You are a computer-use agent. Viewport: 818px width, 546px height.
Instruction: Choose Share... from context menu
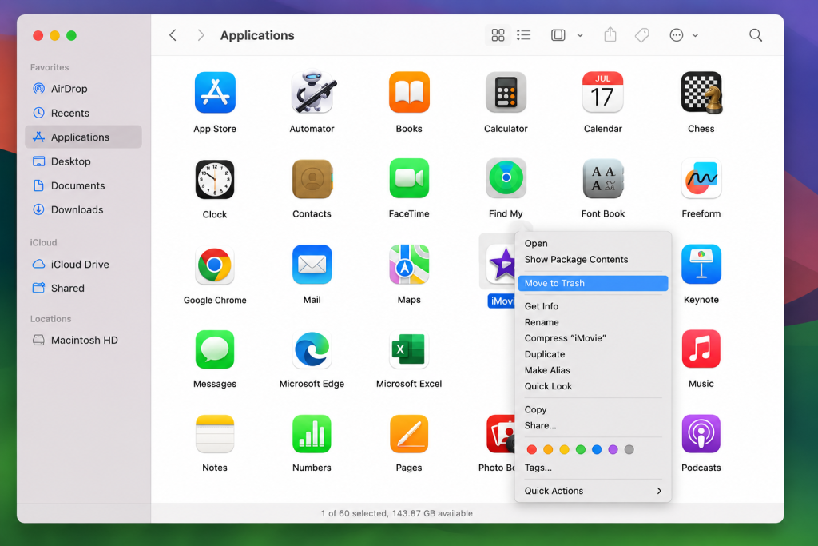pyautogui.click(x=593, y=425)
